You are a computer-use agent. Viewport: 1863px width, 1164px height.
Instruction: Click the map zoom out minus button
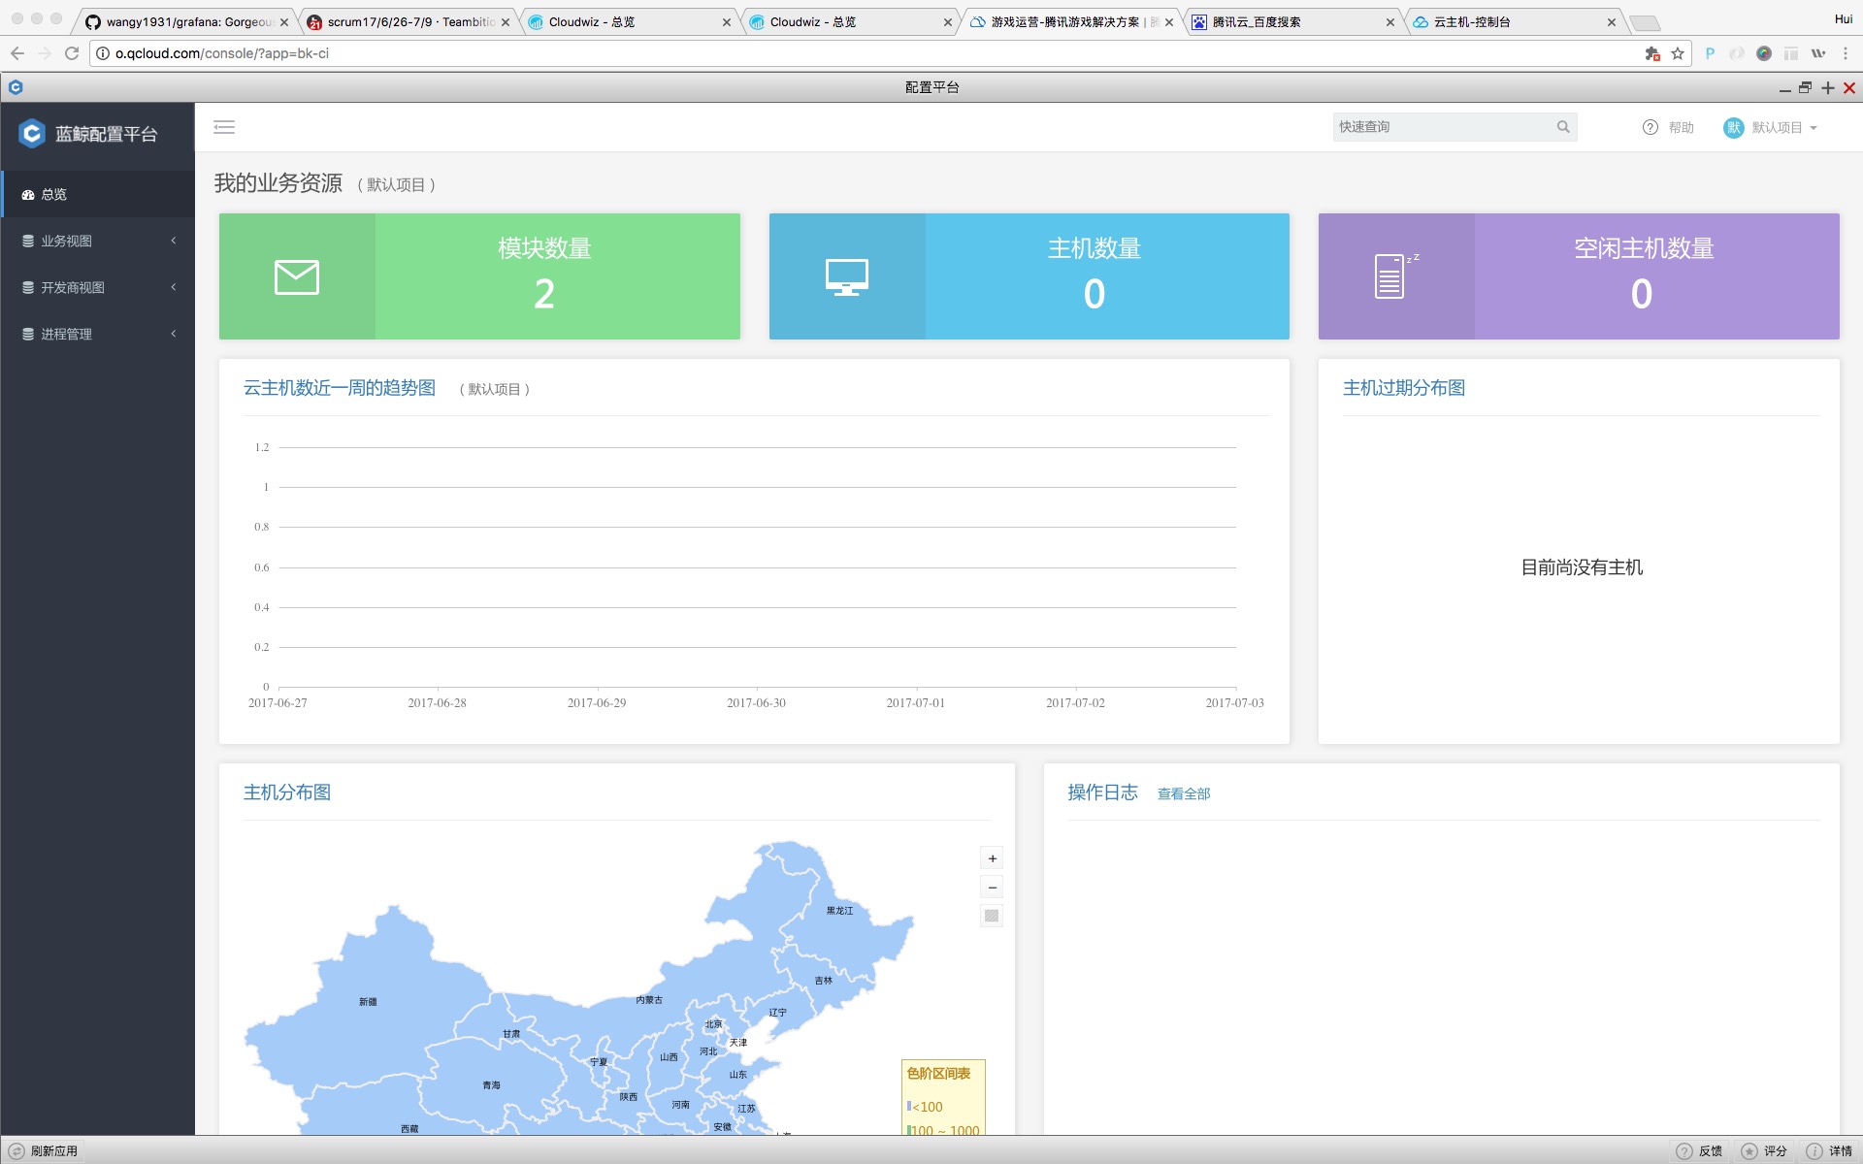[992, 888]
